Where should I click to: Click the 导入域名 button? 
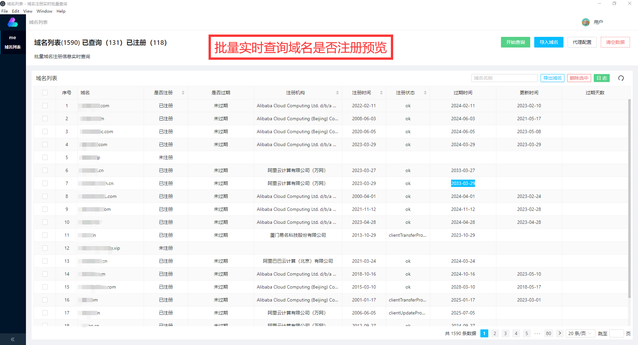549,42
